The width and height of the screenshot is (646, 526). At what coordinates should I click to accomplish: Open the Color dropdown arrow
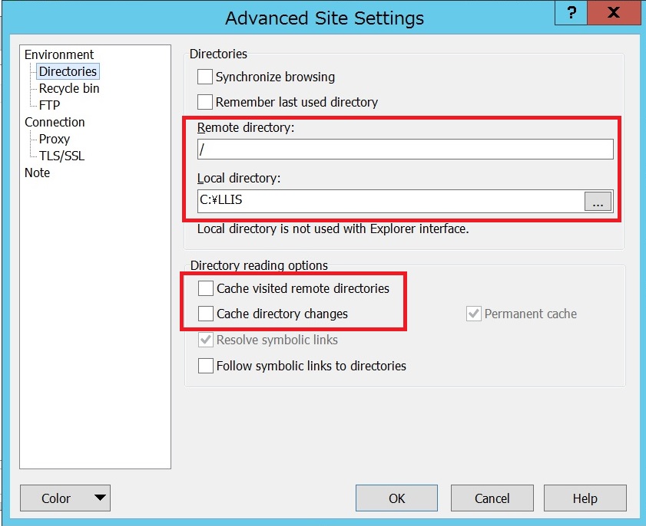[x=100, y=498]
